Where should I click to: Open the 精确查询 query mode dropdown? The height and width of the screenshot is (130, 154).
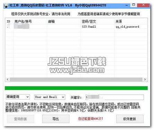18,97
